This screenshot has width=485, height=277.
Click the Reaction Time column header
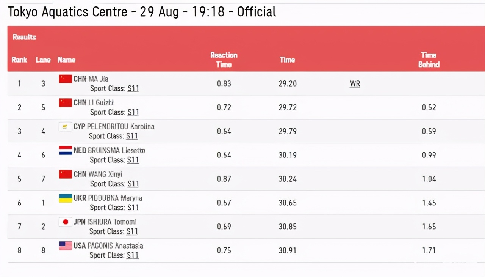(x=224, y=60)
